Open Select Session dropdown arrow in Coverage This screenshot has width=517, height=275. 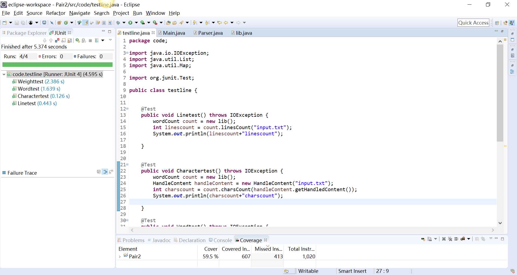click(469, 239)
